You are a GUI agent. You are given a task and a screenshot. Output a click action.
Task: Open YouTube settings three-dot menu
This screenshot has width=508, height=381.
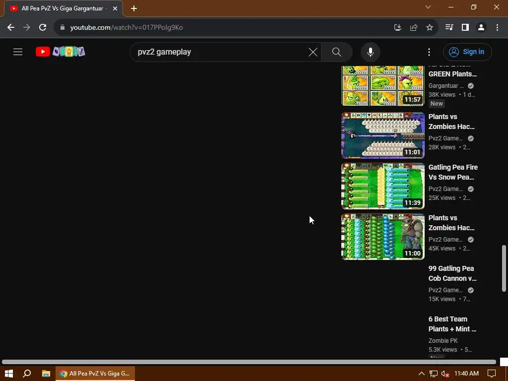click(429, 52)
